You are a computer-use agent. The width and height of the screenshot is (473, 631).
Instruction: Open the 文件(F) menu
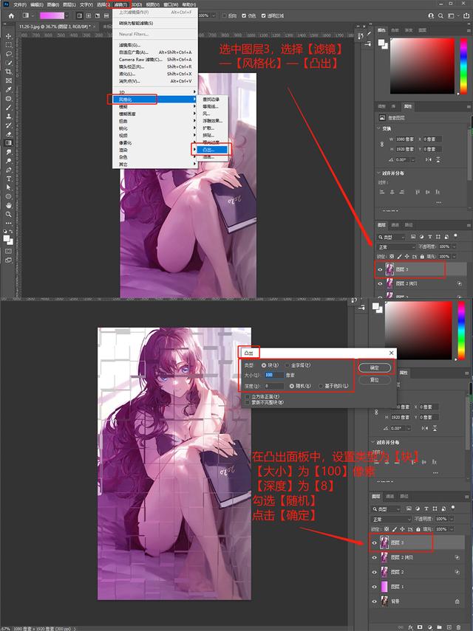tap(20, 4)
